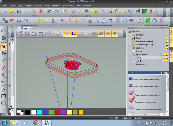Collapse the Траектории tree node
Viewport: 173px width, 126px height.
point(130,55)
